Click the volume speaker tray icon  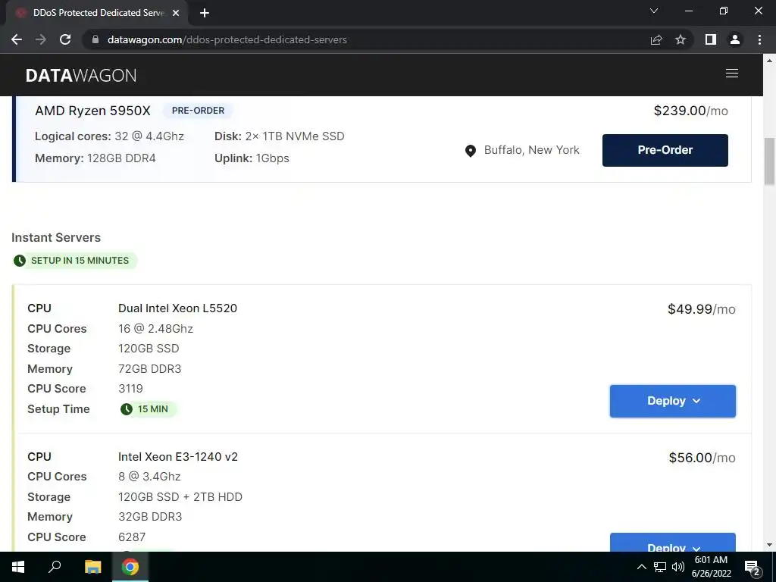[x=678, y=567]
